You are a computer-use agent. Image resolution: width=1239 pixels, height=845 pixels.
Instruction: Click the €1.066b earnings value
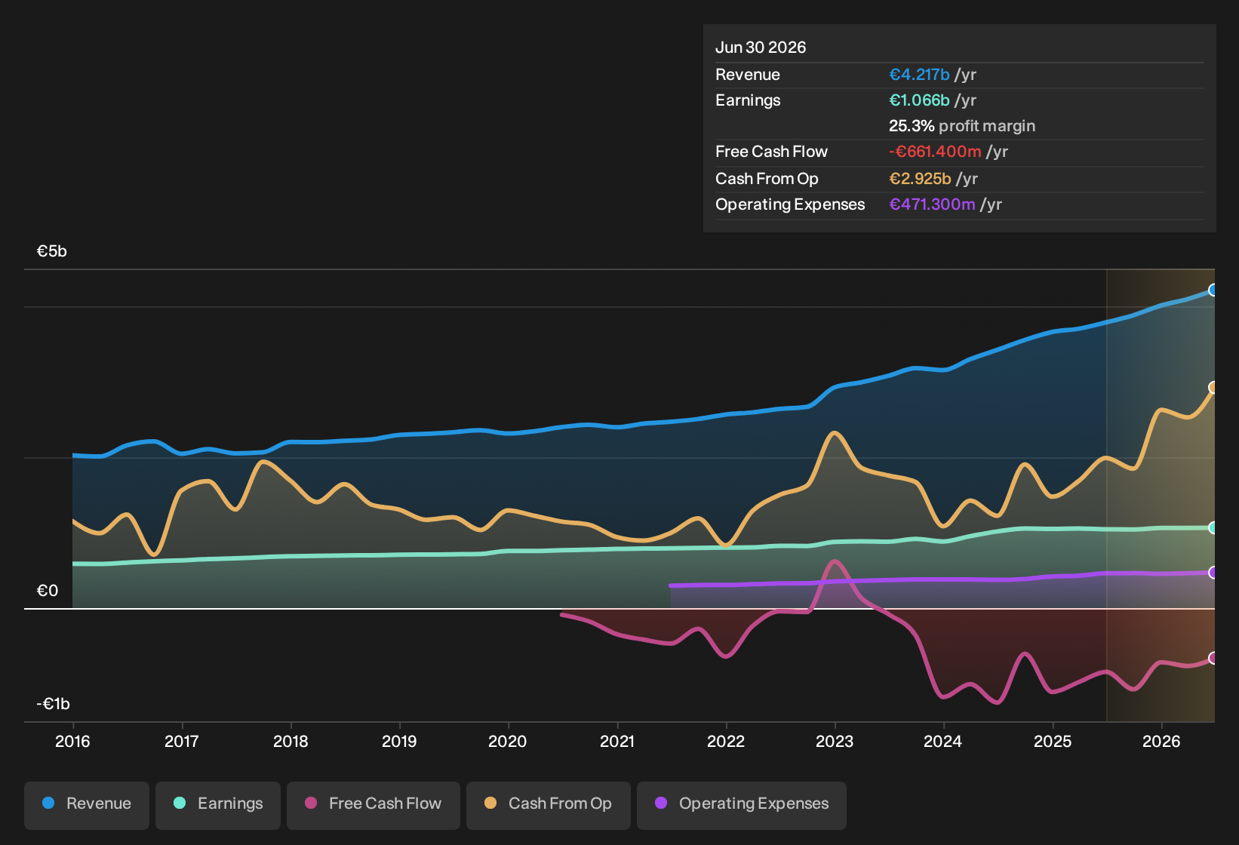(919, 100)
